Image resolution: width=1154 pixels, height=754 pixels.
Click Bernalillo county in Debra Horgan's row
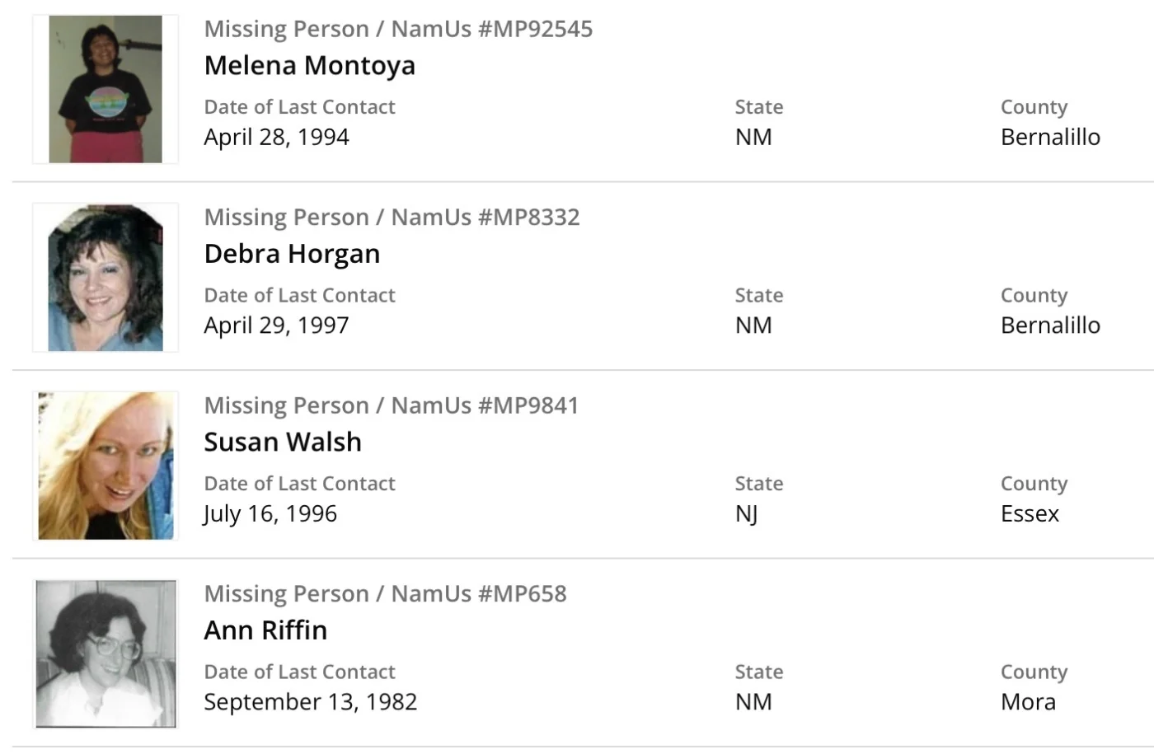tap(1050, 325)
